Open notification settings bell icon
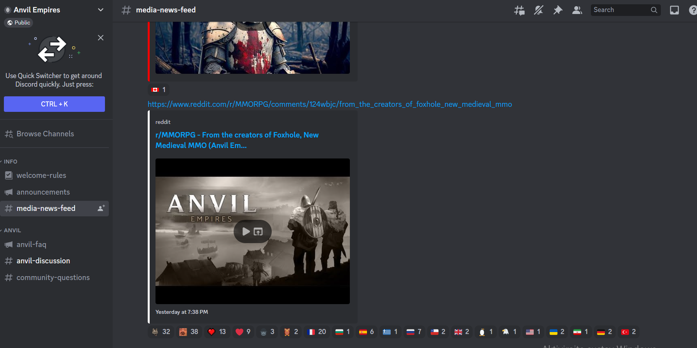Viewport: 697px width, 348px height. click(538, 10)
